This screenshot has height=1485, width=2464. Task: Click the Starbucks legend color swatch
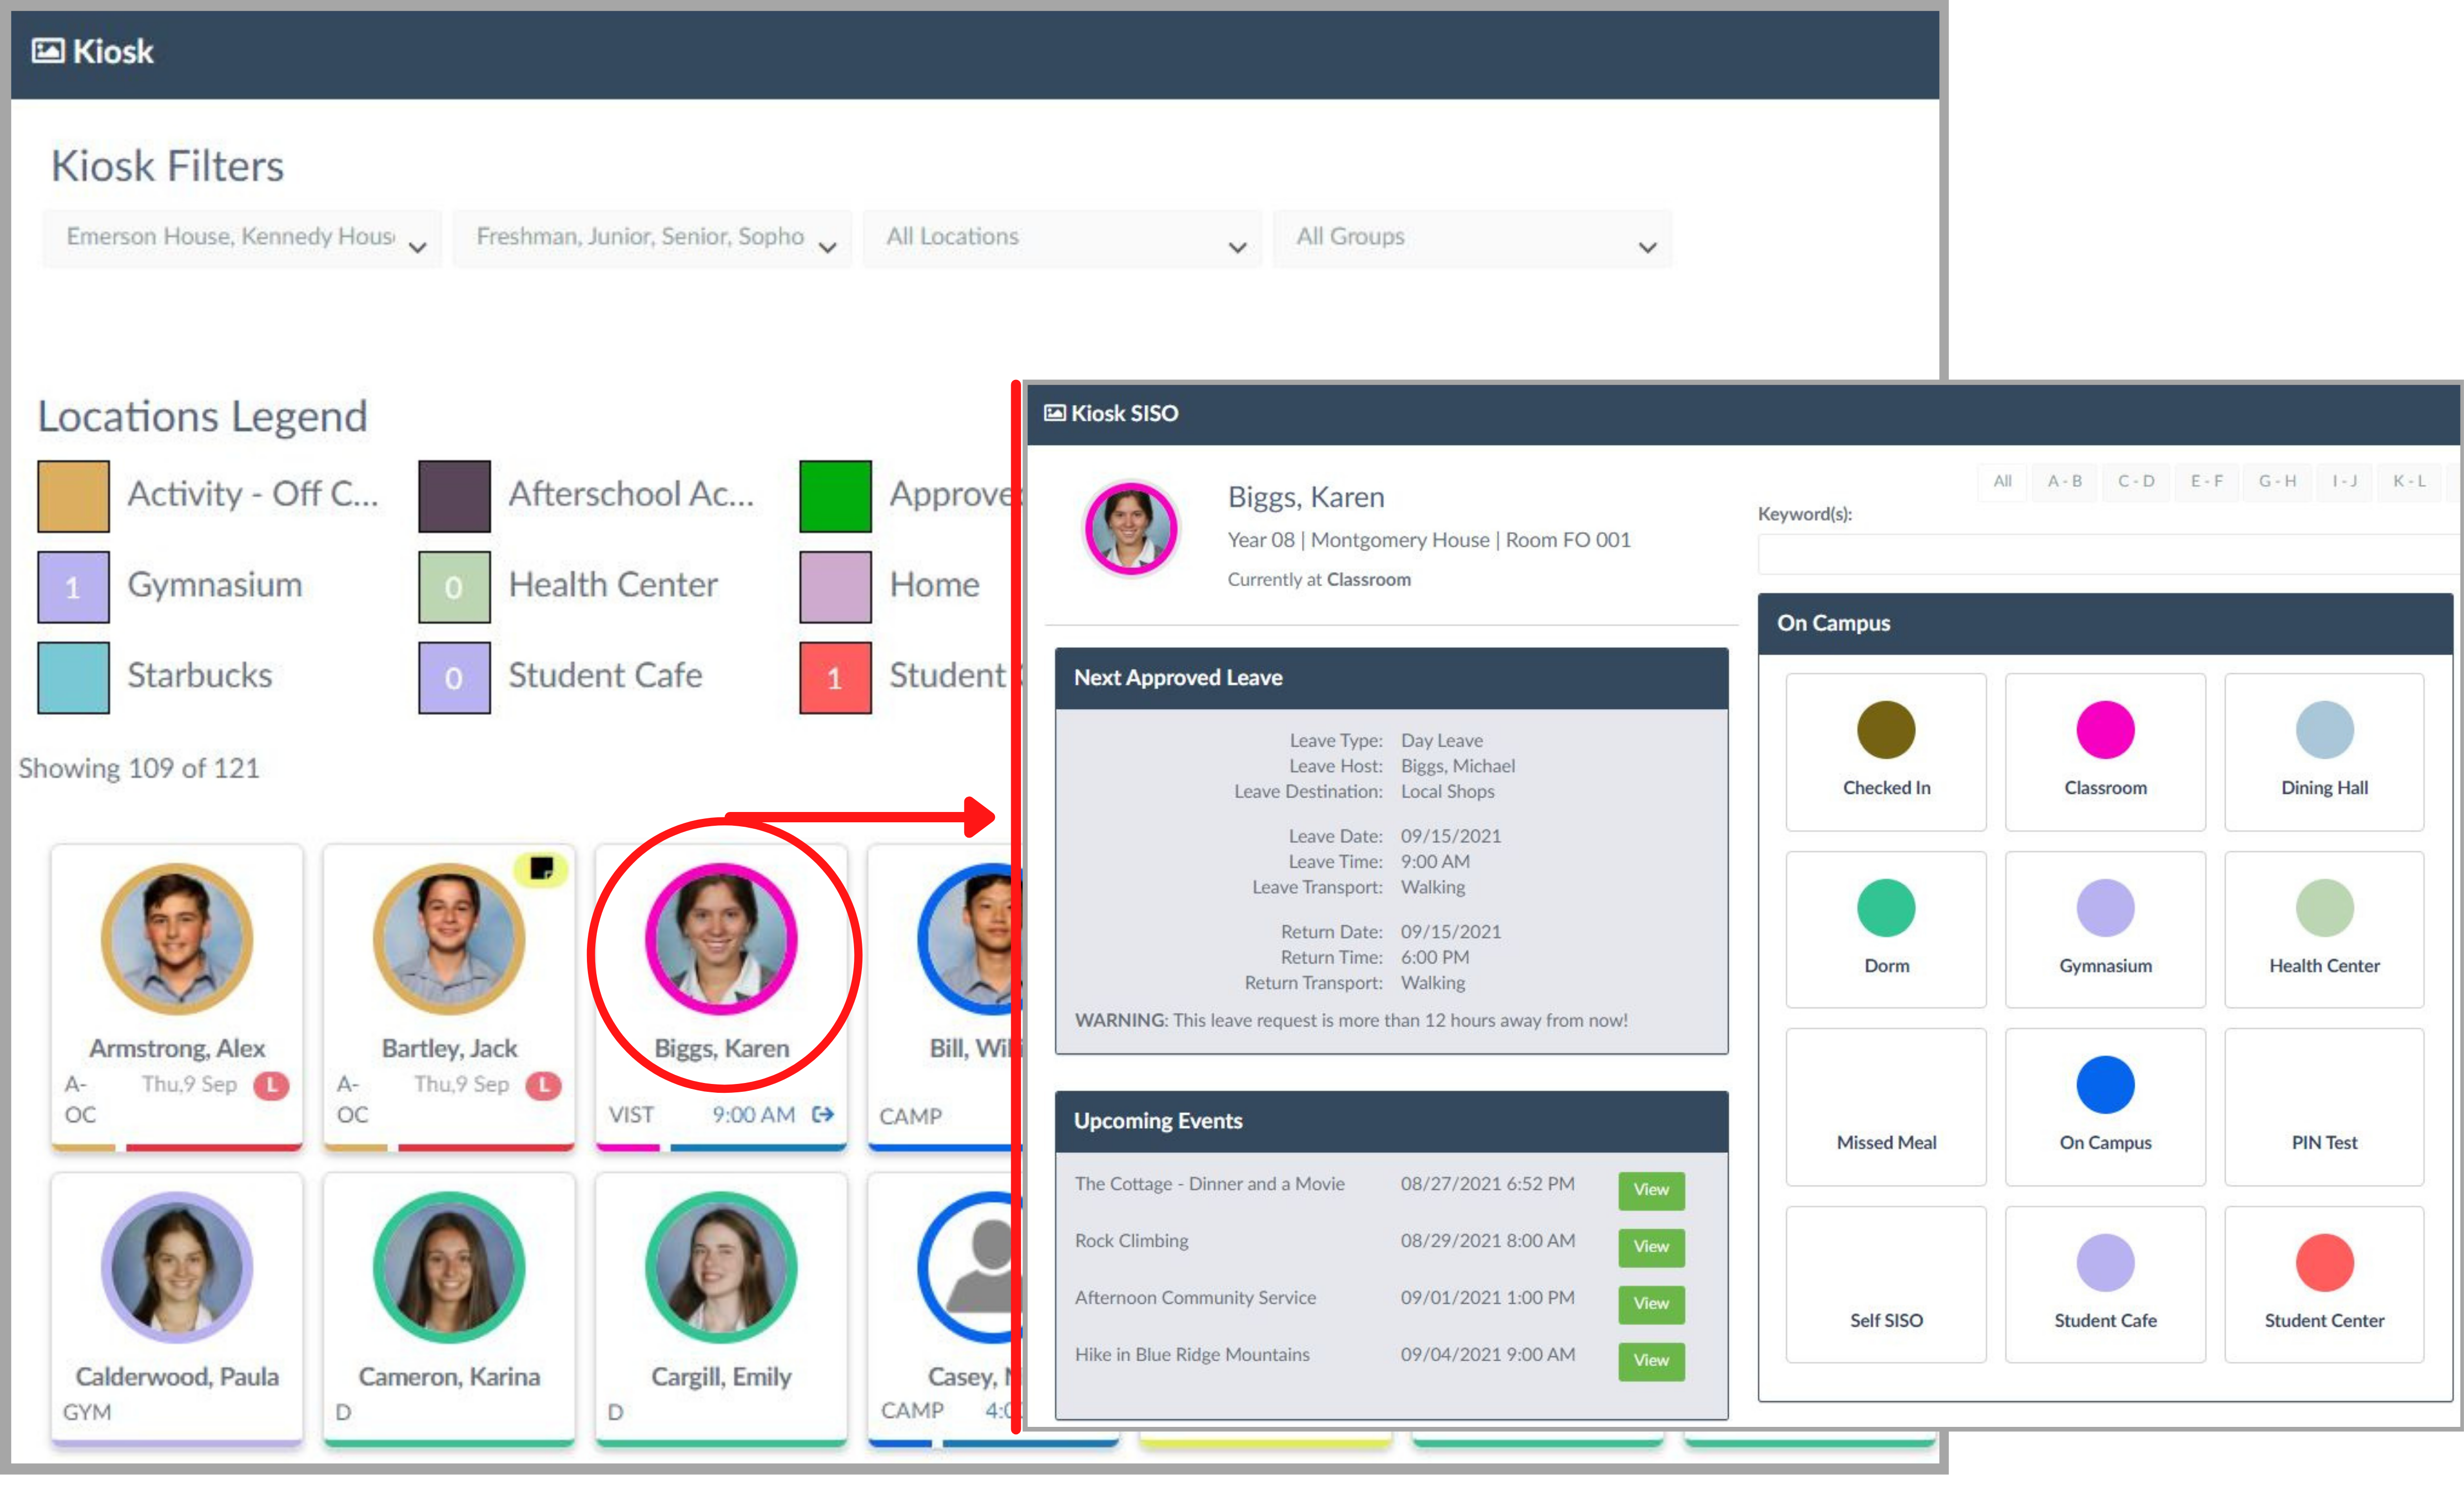click(73, 678)
